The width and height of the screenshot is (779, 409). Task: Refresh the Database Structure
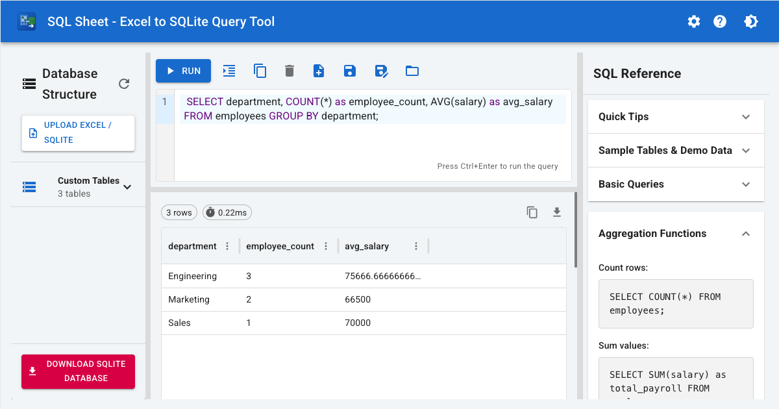click(x=124, y=84)
